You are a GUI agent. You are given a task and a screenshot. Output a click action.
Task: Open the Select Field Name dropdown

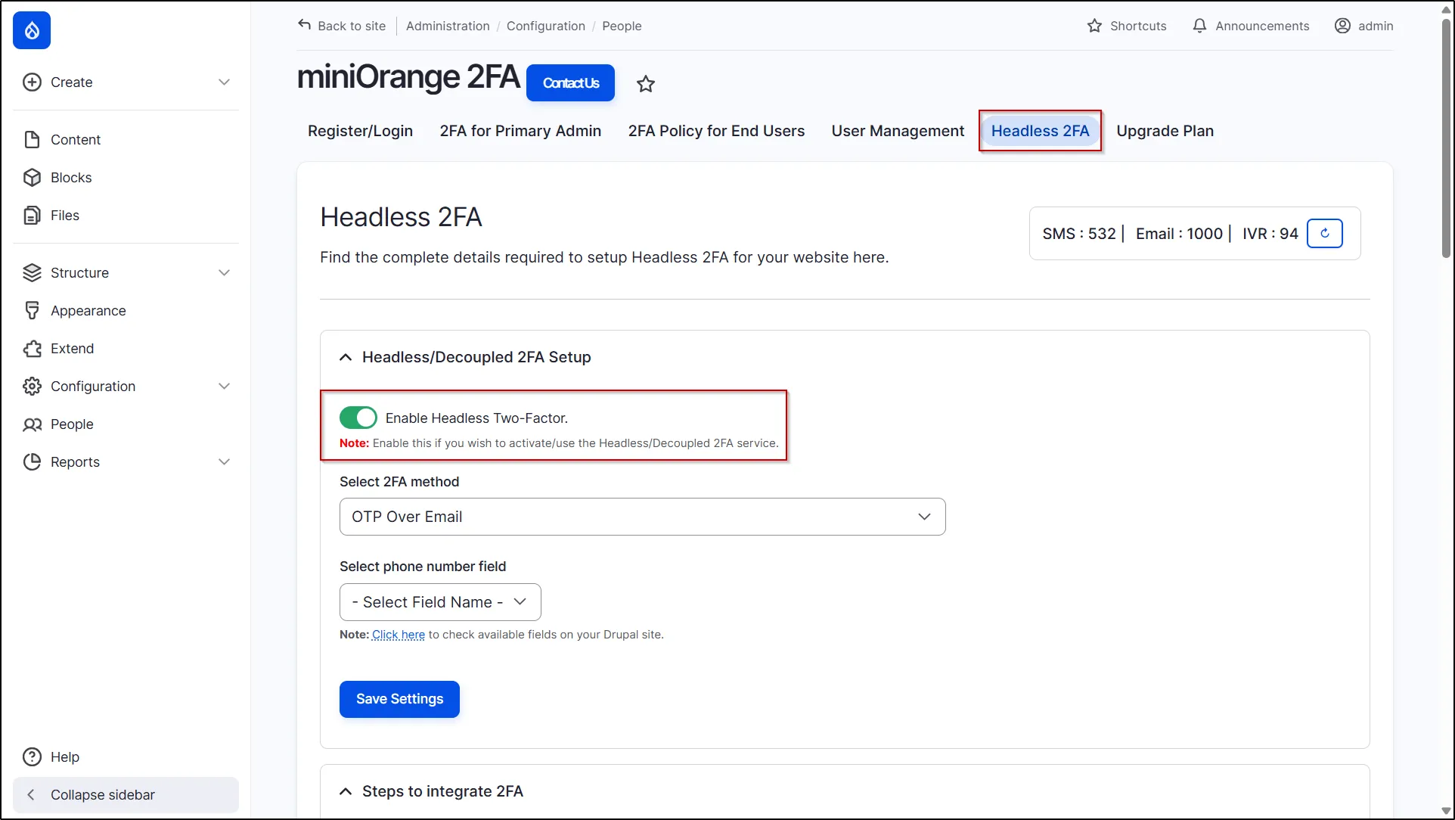pyautogui.click(x=440, y=602)
